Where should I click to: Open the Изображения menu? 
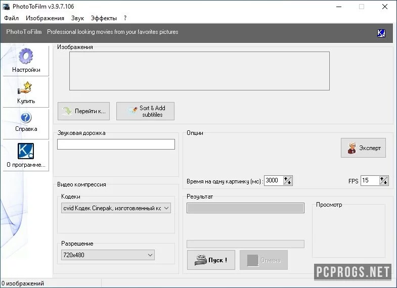[45, 18]
